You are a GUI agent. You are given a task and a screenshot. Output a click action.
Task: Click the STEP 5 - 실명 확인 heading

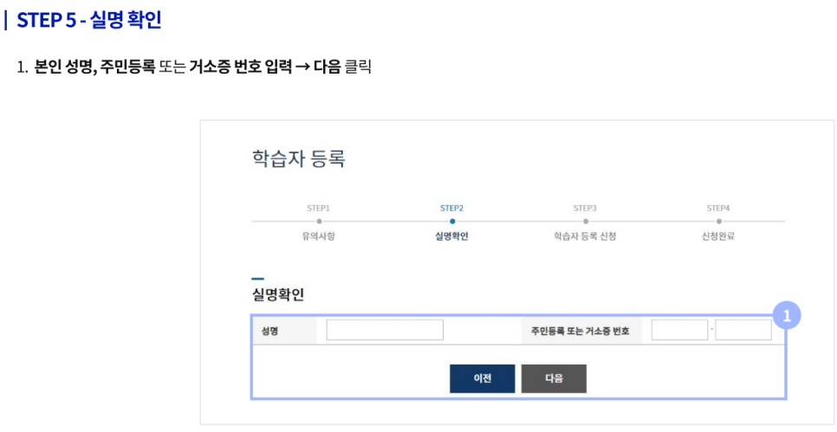[88, 20]
